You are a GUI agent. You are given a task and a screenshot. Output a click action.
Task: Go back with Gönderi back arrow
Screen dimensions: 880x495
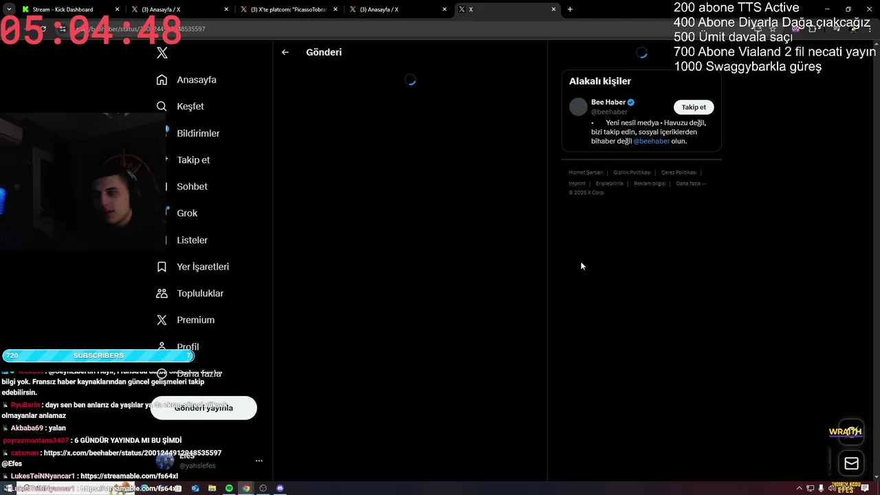pyautogui.click(x=285, y=52)
